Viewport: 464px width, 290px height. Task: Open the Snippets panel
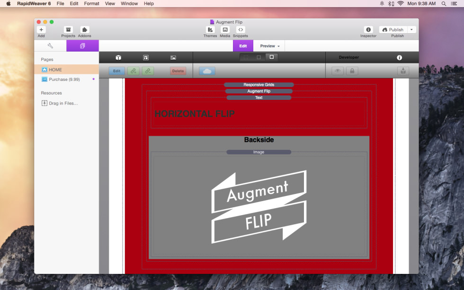(241, 29)
